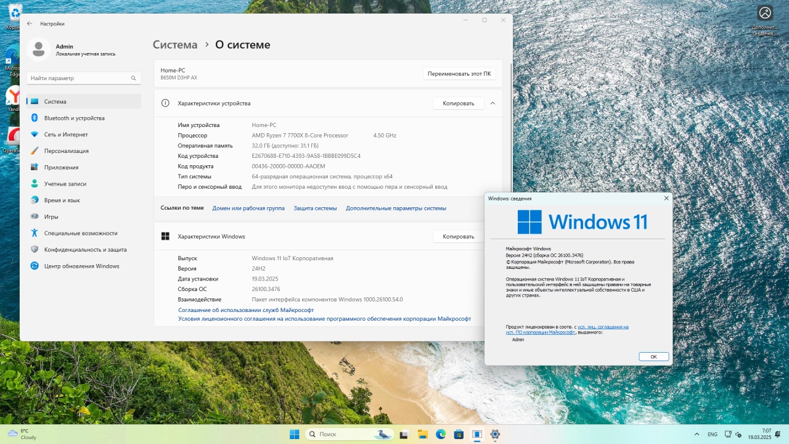Open Соглашение об использовании служб Майкрософт
Screen dimensions: 789x444
point(246,310)
